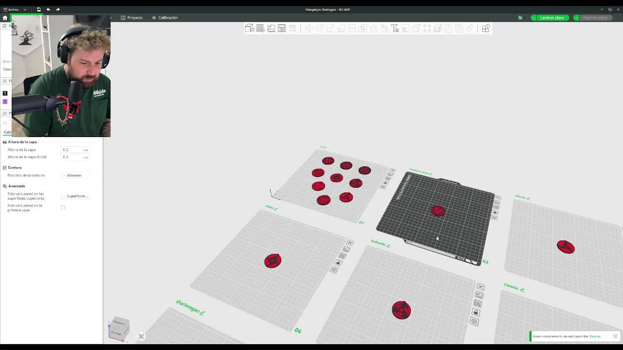Click the lock icon beside kakashi plate
Screen dimensions: 623x350
pyautogui.click(x=476, y=313)
